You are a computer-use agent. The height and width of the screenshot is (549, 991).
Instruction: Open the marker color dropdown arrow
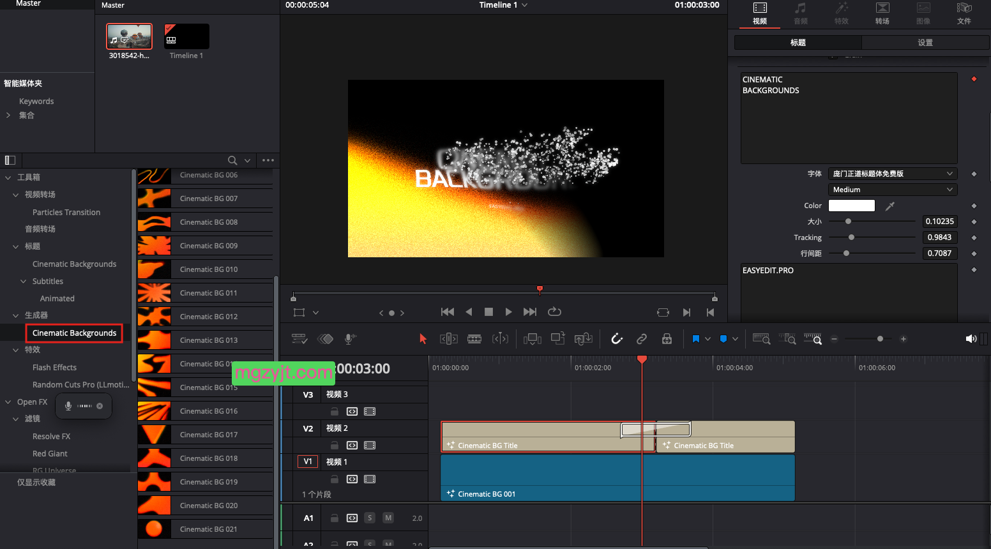pyautogui.click(x=735, y=339)
